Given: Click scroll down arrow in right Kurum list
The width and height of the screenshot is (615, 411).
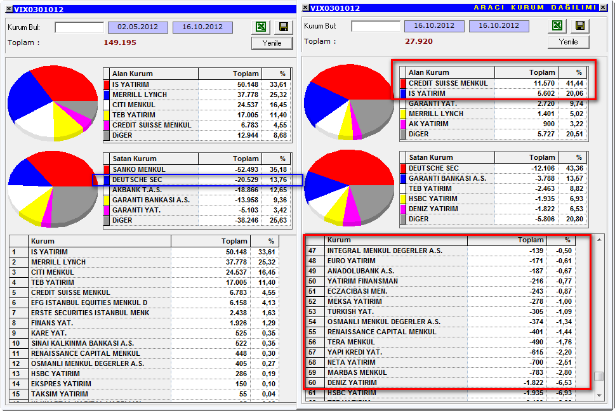Looking at the screenshot, I should [599, 395].
